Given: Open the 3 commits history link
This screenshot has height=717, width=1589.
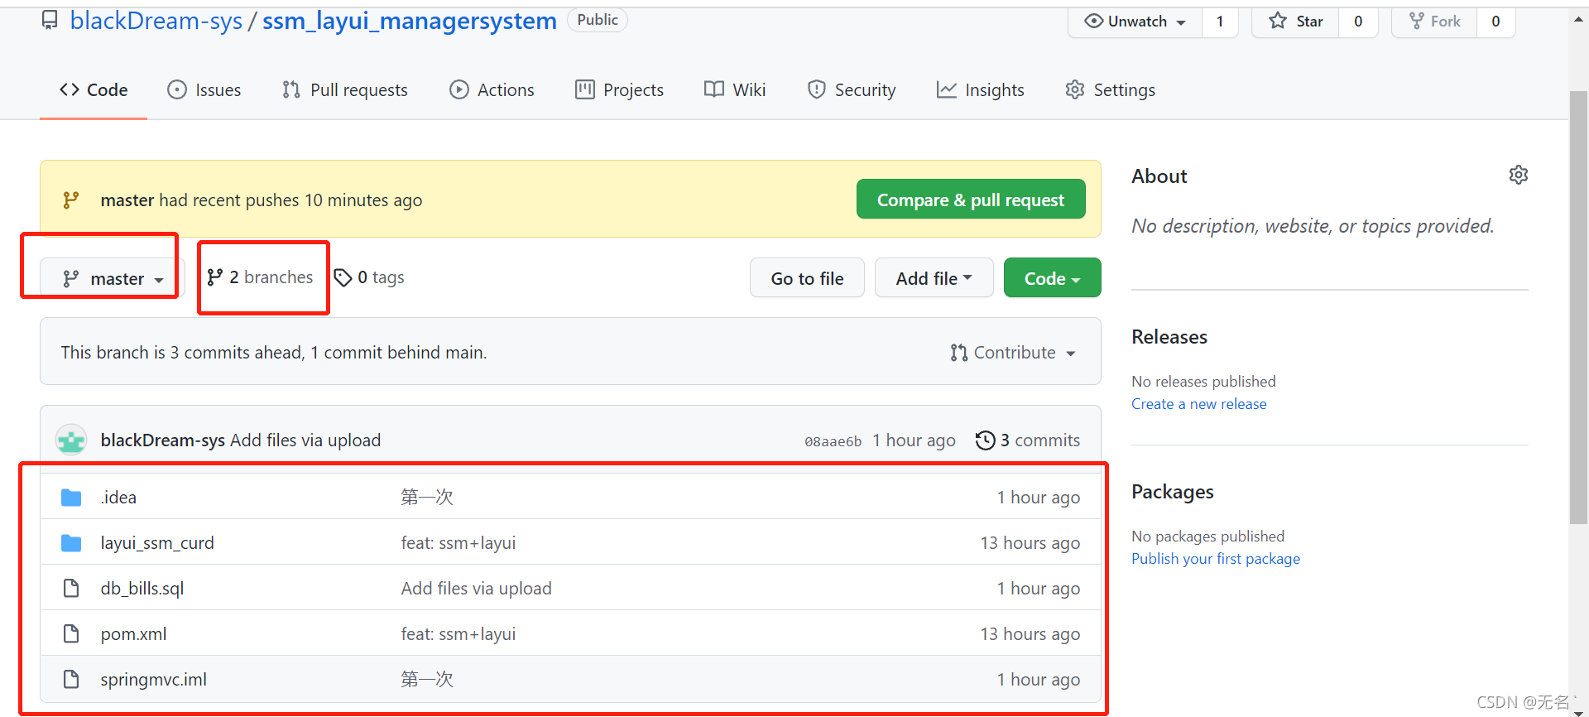Looking at the screenshot, I should point(1028,440).
